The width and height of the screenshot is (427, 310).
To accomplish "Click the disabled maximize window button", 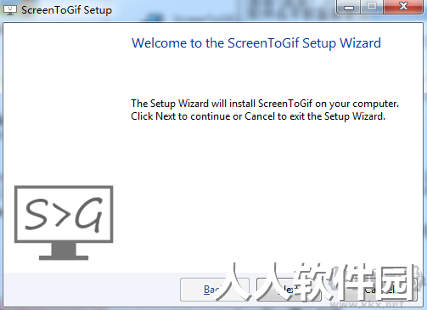I will point(372,7).
